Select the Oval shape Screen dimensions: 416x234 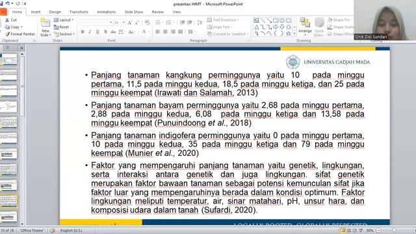281,20
